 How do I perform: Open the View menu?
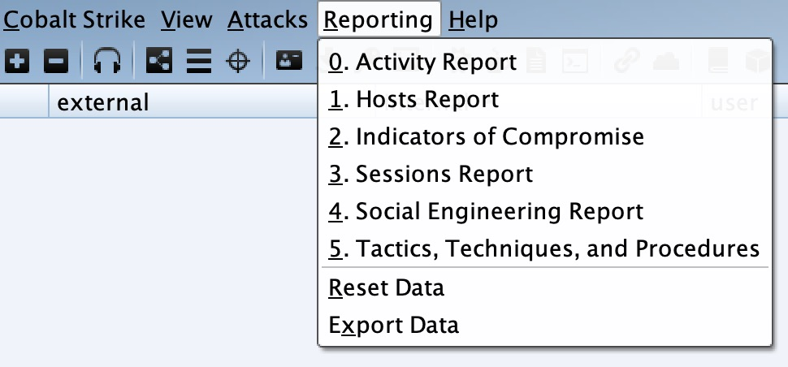(187, 19)
